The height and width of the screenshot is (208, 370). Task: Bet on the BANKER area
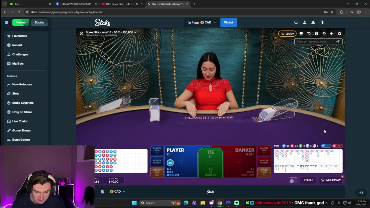coord(240,162)
